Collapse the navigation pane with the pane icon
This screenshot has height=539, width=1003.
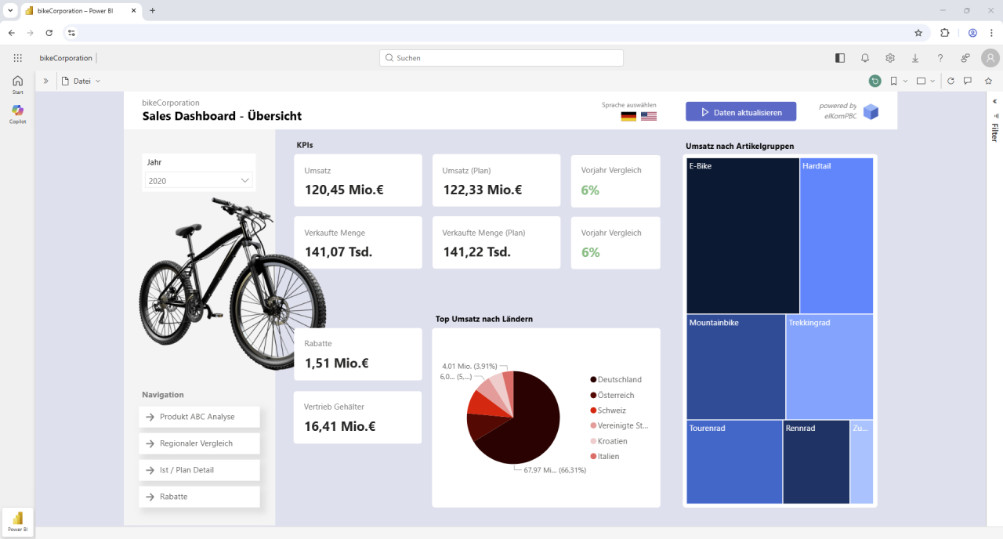tap(839, 58)
